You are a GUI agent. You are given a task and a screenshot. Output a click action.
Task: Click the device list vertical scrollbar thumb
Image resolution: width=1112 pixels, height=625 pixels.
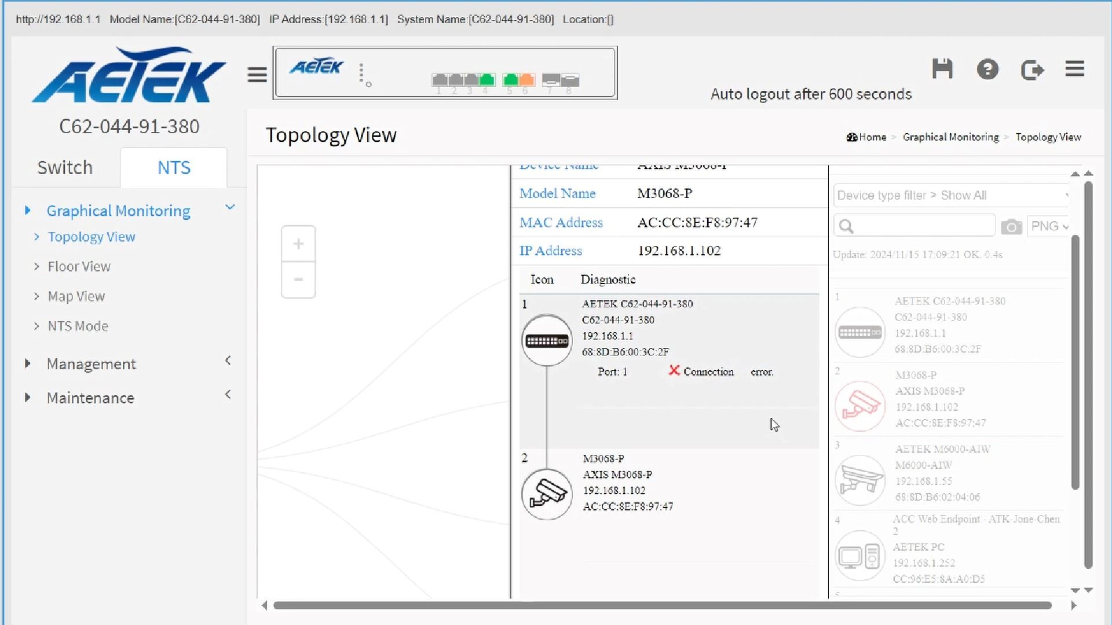tap(1076, 363)
